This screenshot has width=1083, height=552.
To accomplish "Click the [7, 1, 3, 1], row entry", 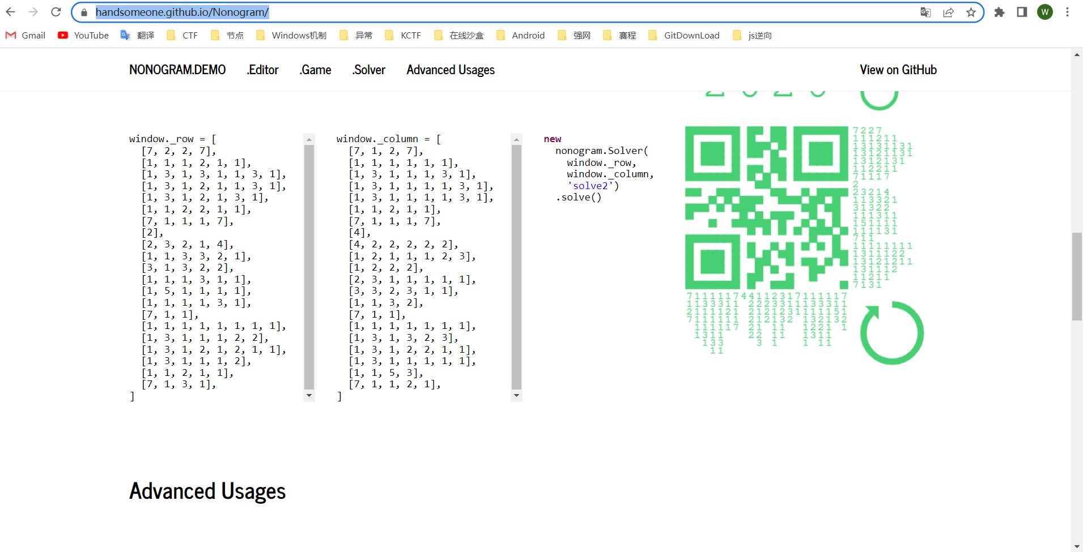I will 179,384.
